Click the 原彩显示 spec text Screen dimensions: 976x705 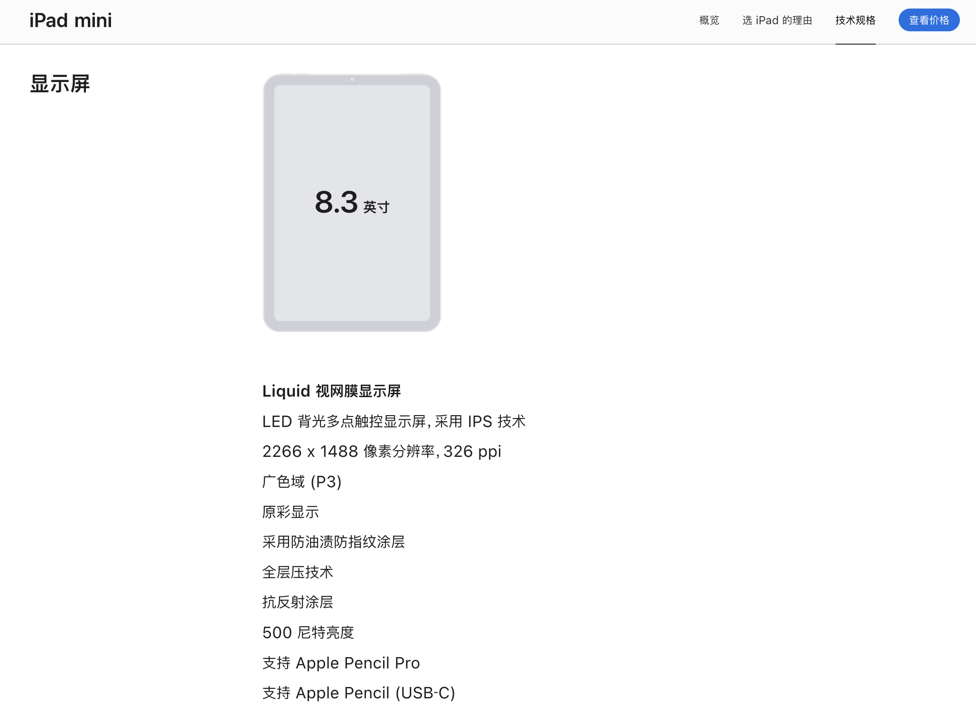click(x=291, y=512)
